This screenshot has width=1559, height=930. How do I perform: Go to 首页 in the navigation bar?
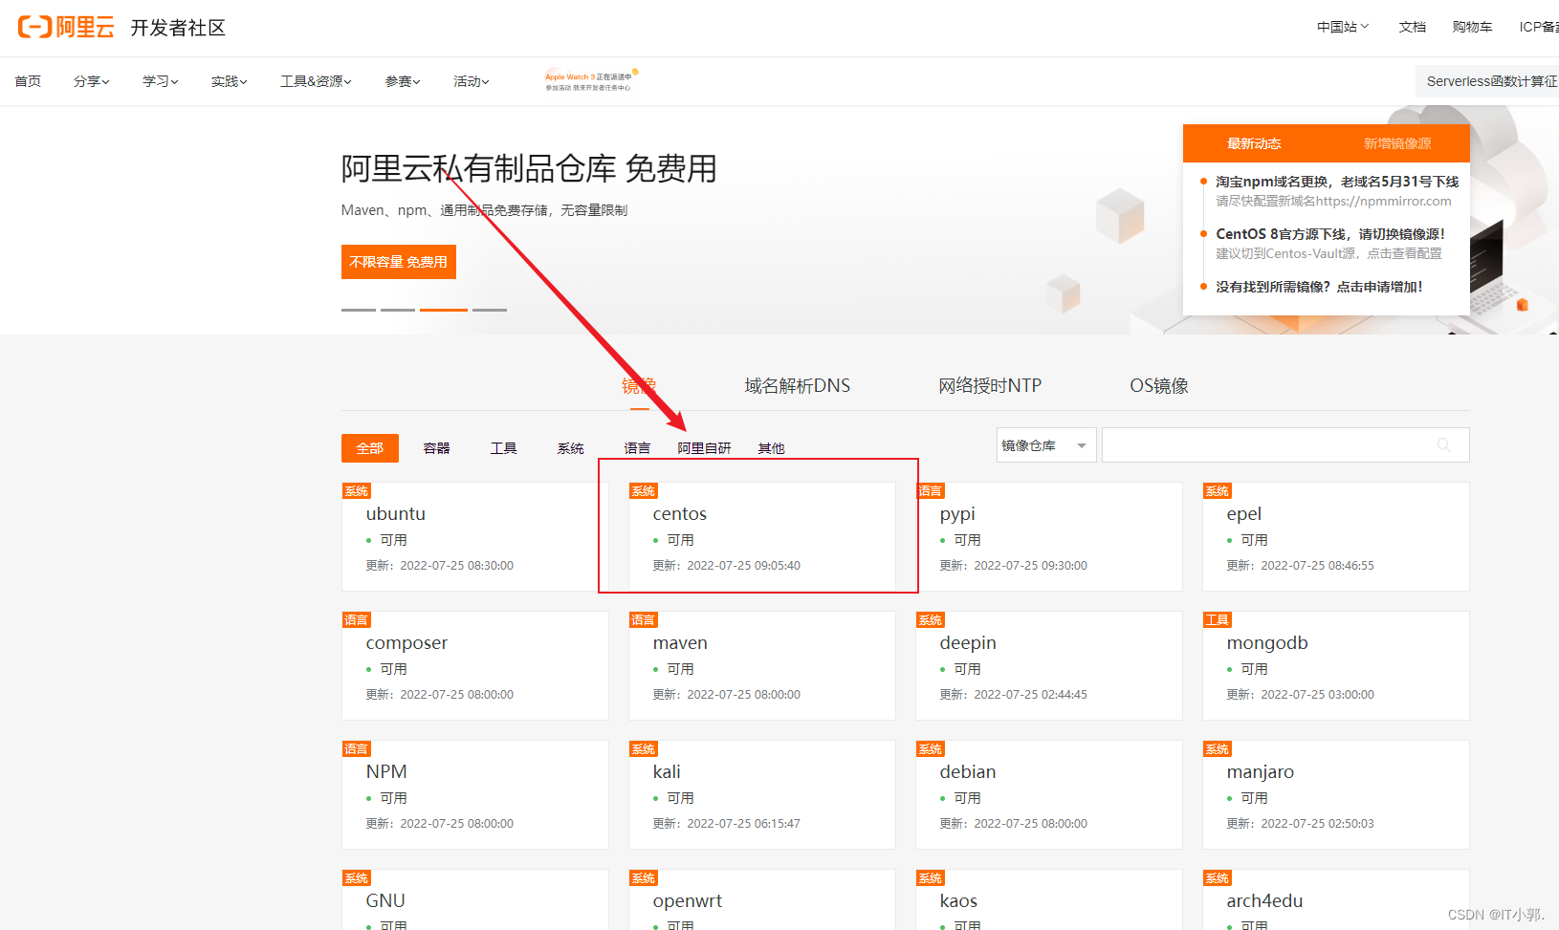click(28, 81)
